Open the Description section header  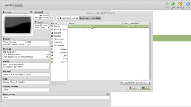coord(9,94)
